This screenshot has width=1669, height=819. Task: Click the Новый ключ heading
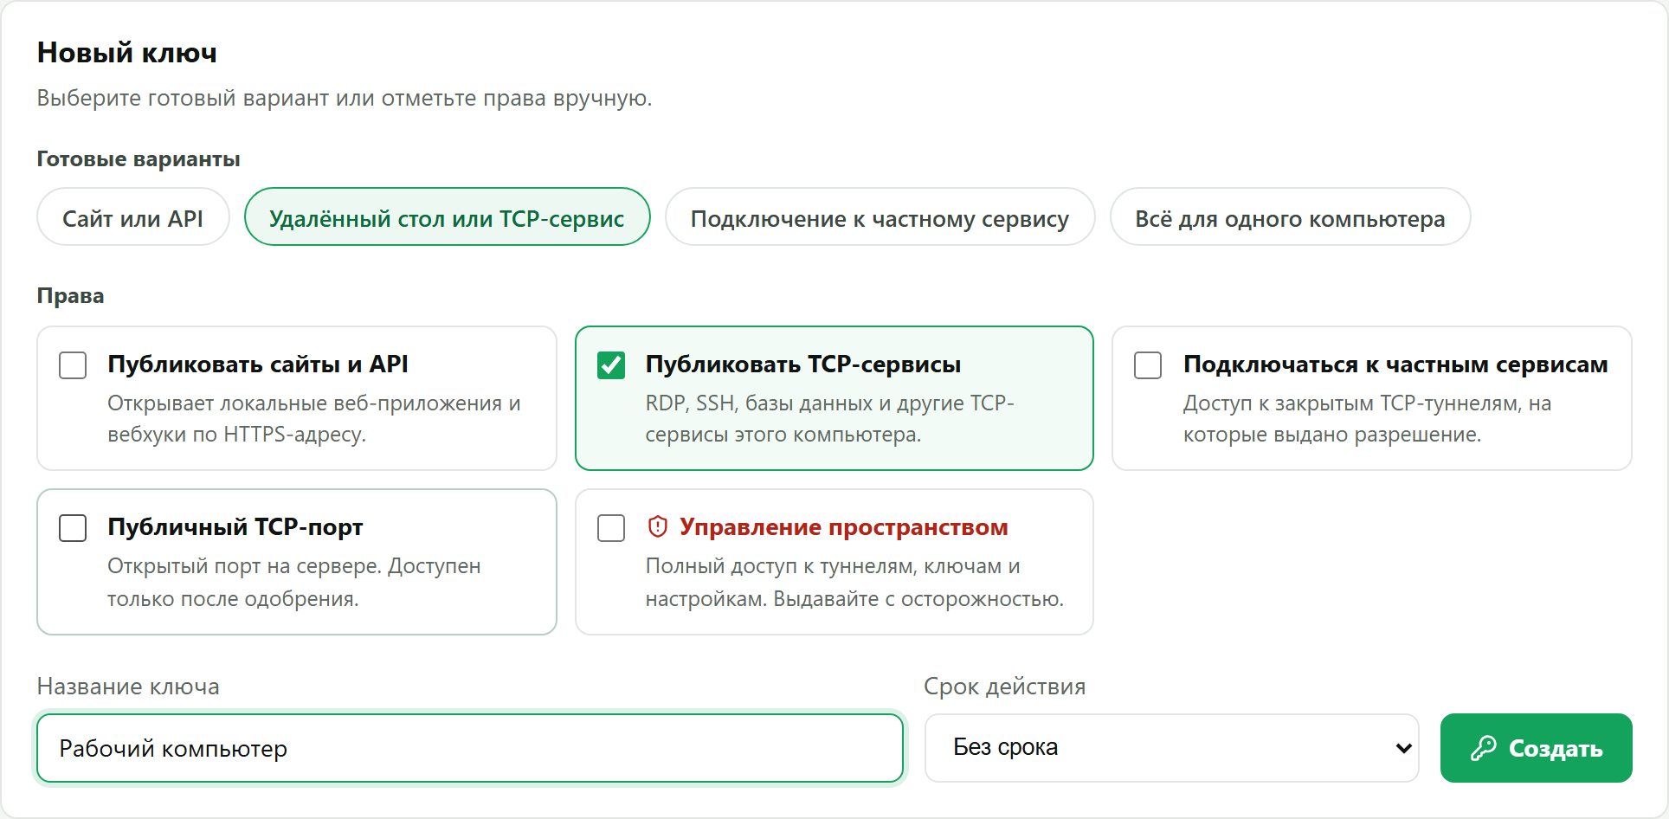(x=127, y=53)
